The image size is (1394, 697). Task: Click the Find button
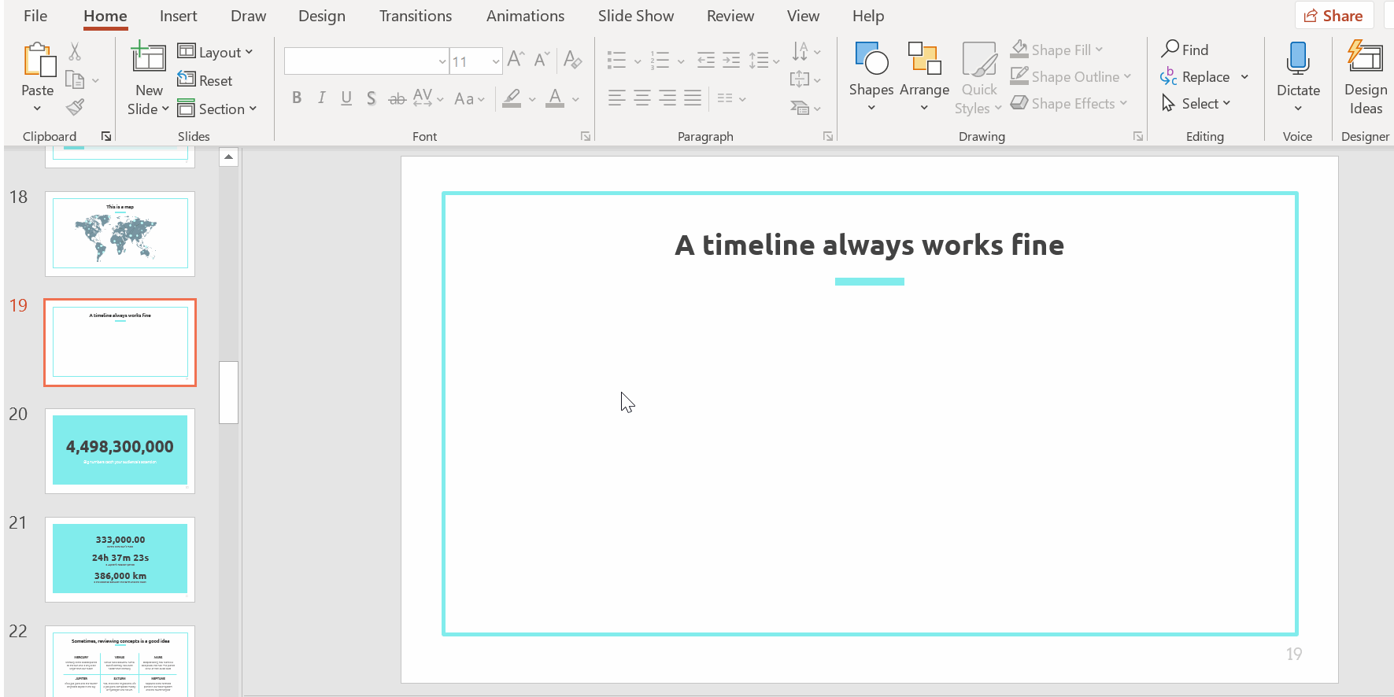[x=1185, y=50]
